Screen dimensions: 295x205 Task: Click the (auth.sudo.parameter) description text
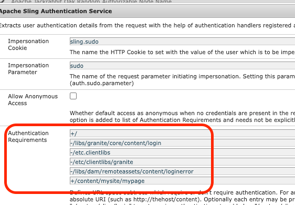pos(102,83)
